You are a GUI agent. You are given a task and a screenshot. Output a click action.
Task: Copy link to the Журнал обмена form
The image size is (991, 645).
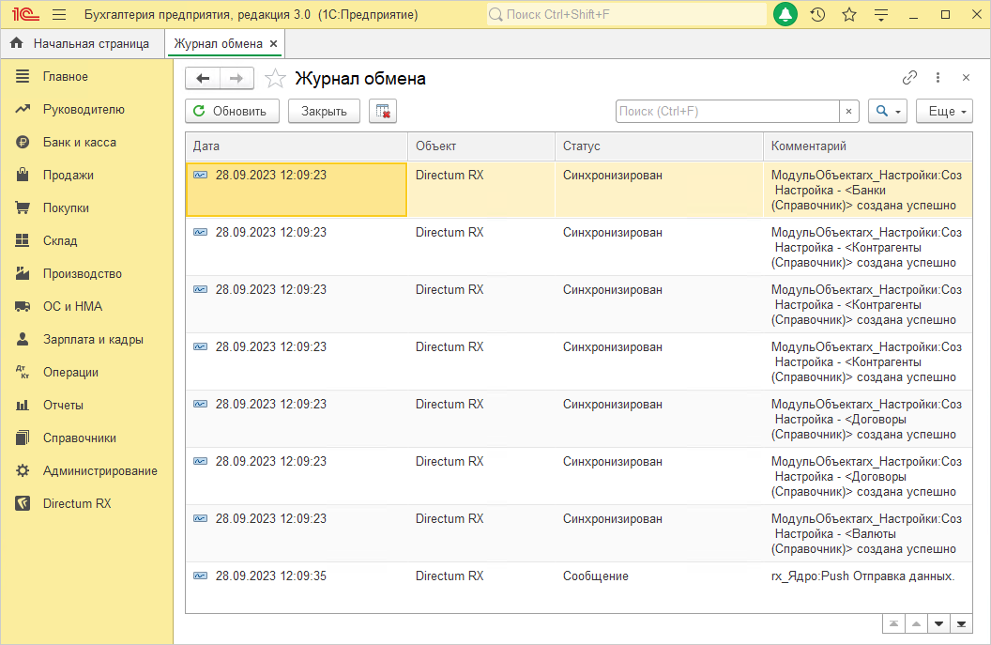[909, 78]
